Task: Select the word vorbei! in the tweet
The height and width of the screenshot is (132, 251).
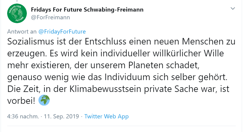Action: coord(21,101)
